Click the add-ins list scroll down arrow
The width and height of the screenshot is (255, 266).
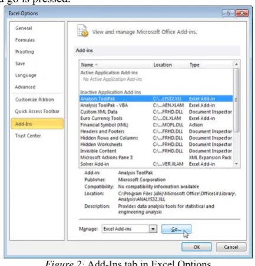236,164
